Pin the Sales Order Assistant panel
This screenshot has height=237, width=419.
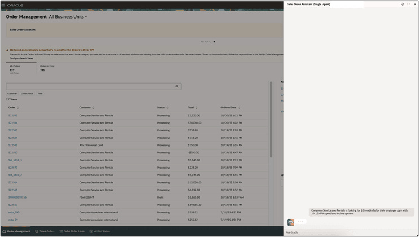click(x=403, y=4)
